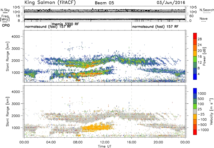
Task: Click the '04:00' time tick label
Action: [51, 142]
